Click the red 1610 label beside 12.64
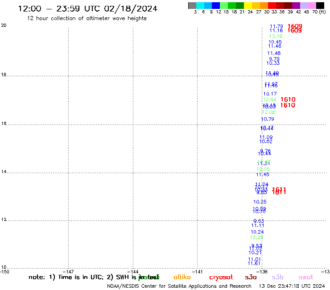Viewport: 330px width, 290px height. (288, 99)
